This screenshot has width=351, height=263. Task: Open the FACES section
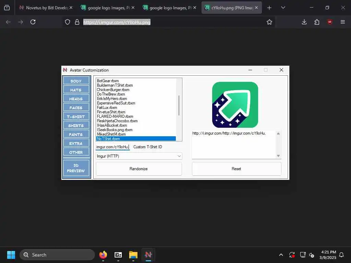(x=76, y=108)
